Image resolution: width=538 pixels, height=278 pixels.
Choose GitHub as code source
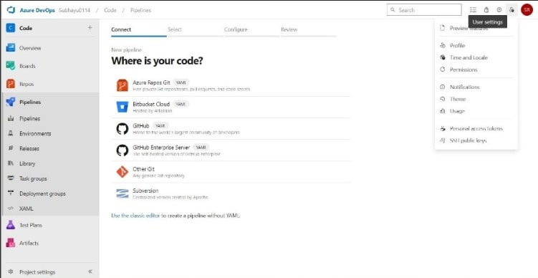click(x=231, y=129)
